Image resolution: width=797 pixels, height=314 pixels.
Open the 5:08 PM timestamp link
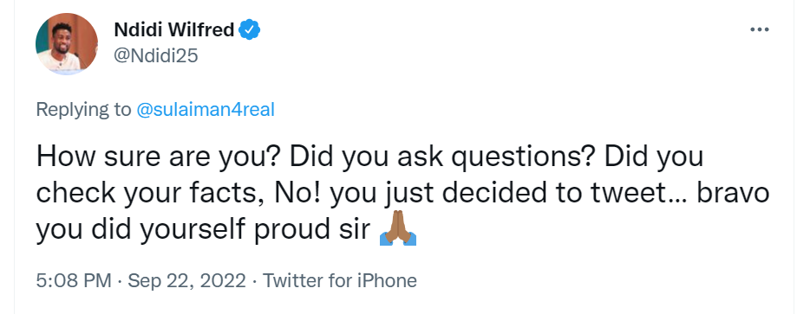point(73,280)
